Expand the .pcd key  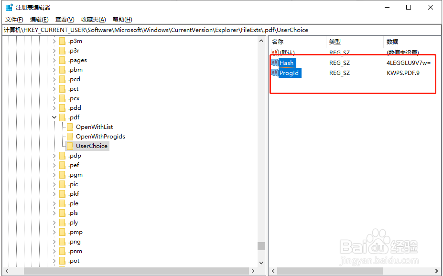pos(54,79)
